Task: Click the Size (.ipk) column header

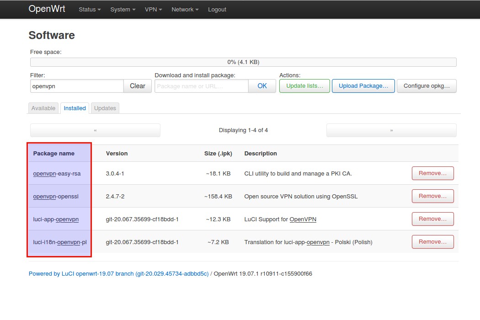Action: (218, 154)
